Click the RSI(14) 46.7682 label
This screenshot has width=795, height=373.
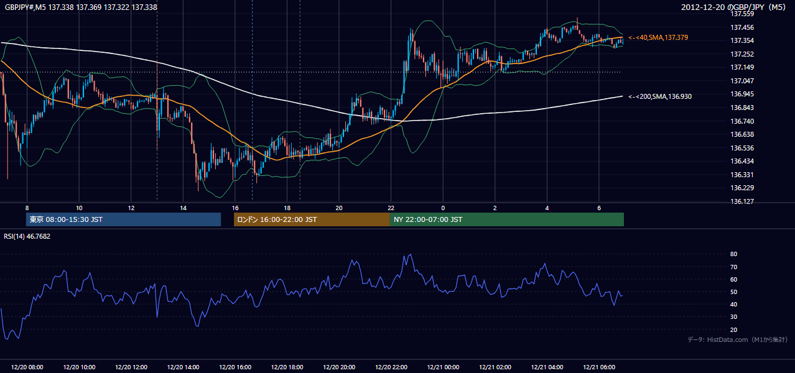pyautogui.click(x=27, y=236)
